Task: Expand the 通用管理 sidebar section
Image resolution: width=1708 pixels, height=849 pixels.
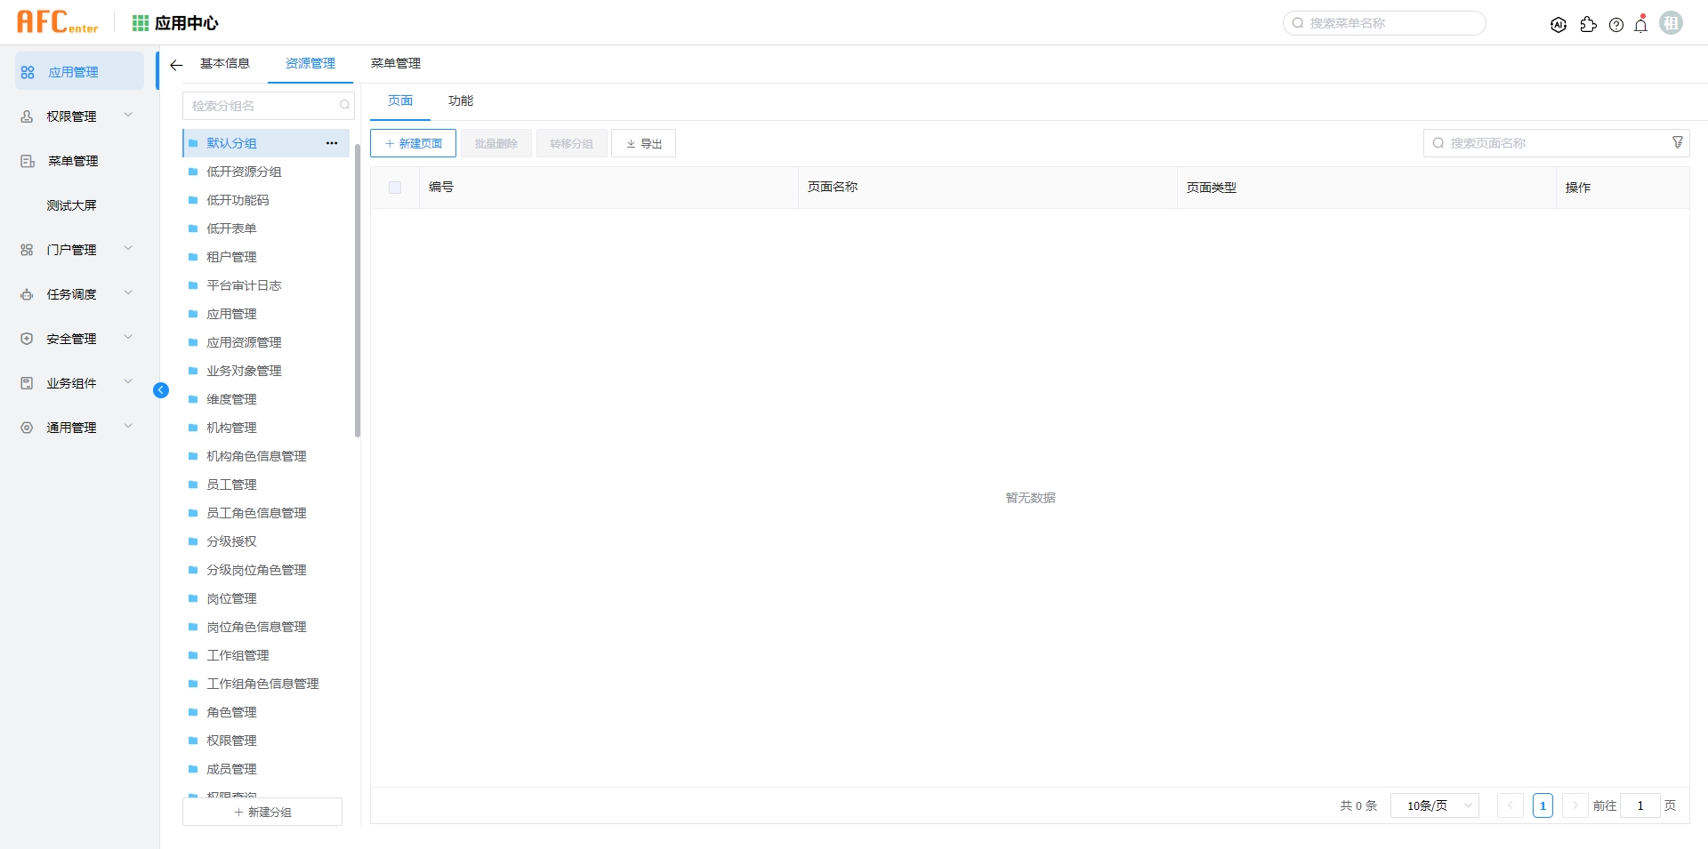Action: tap(128, 426)
